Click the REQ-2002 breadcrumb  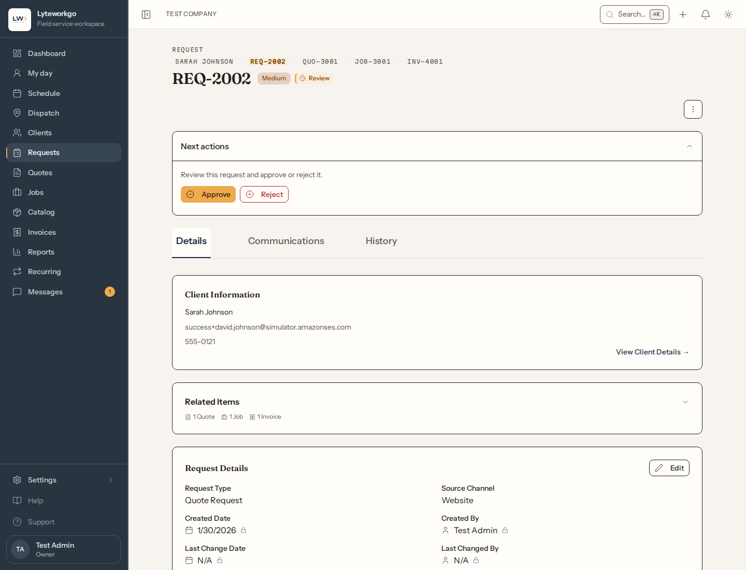click(268, 62)
